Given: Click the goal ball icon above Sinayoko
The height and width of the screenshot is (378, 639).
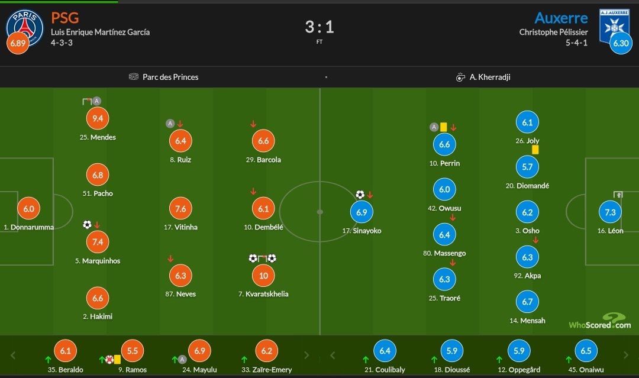Looking at the screenshot, I should tap(360, 194).
